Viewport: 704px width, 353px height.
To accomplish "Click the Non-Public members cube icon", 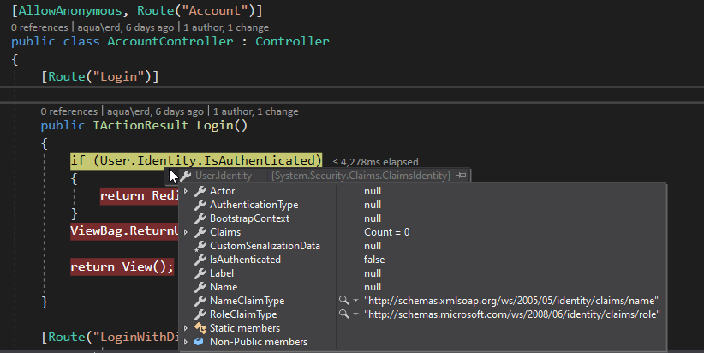I will (x=200, y=342).
